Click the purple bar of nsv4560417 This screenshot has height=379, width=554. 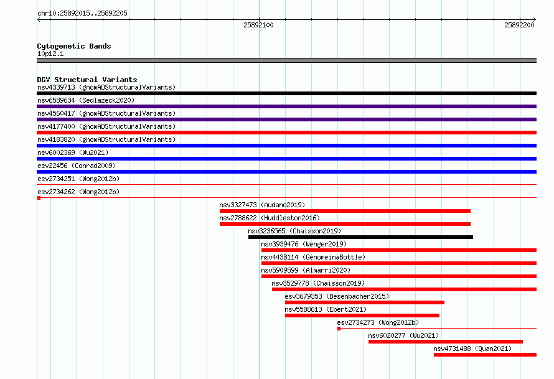coord(286,119)
